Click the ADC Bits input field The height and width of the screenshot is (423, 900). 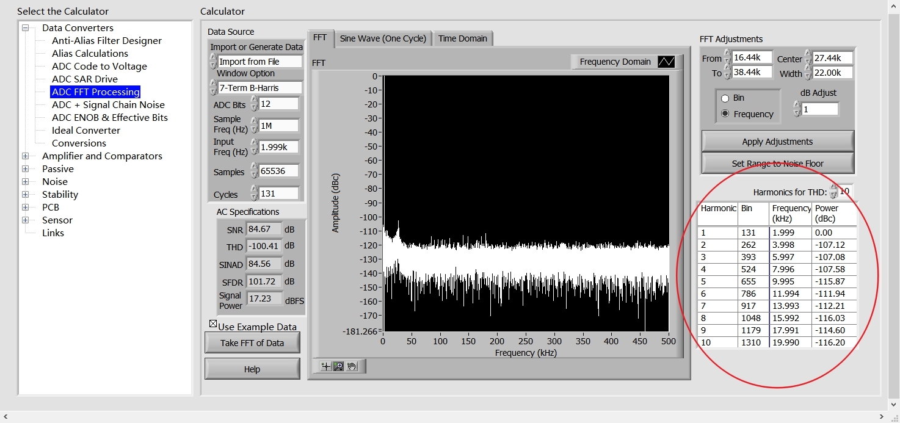click(x=279, y=104)
